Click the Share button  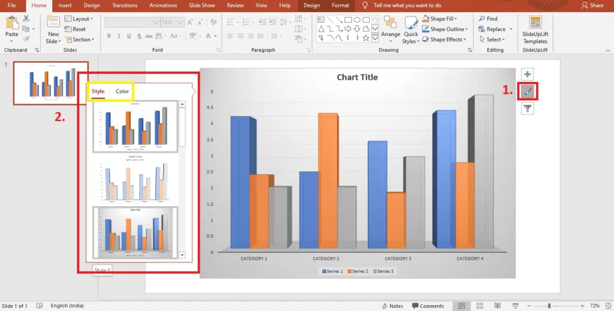click(592, 5)
